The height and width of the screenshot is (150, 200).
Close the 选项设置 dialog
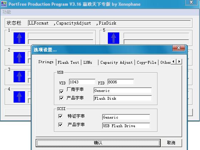coord(179,48)
